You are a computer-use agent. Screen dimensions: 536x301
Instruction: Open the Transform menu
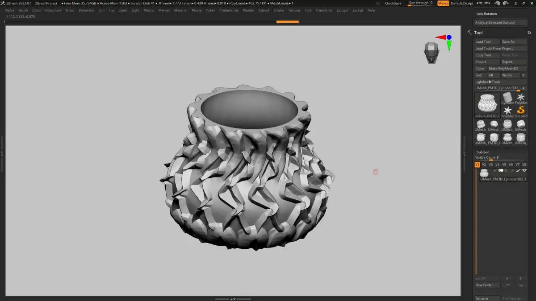point(324,10)
